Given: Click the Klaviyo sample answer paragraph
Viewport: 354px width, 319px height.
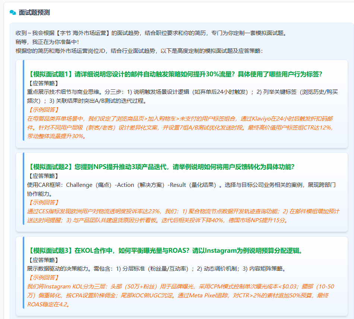Looking at the screenshot, I should [x=180, y=127].
